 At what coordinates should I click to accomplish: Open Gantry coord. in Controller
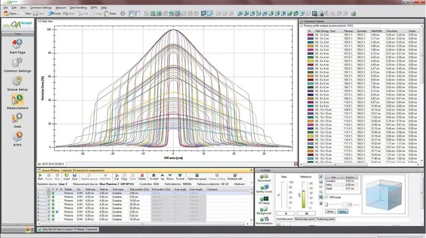click(264, 189)
